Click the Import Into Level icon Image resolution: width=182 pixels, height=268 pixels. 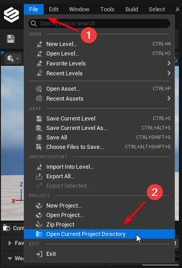pos(39,167)
